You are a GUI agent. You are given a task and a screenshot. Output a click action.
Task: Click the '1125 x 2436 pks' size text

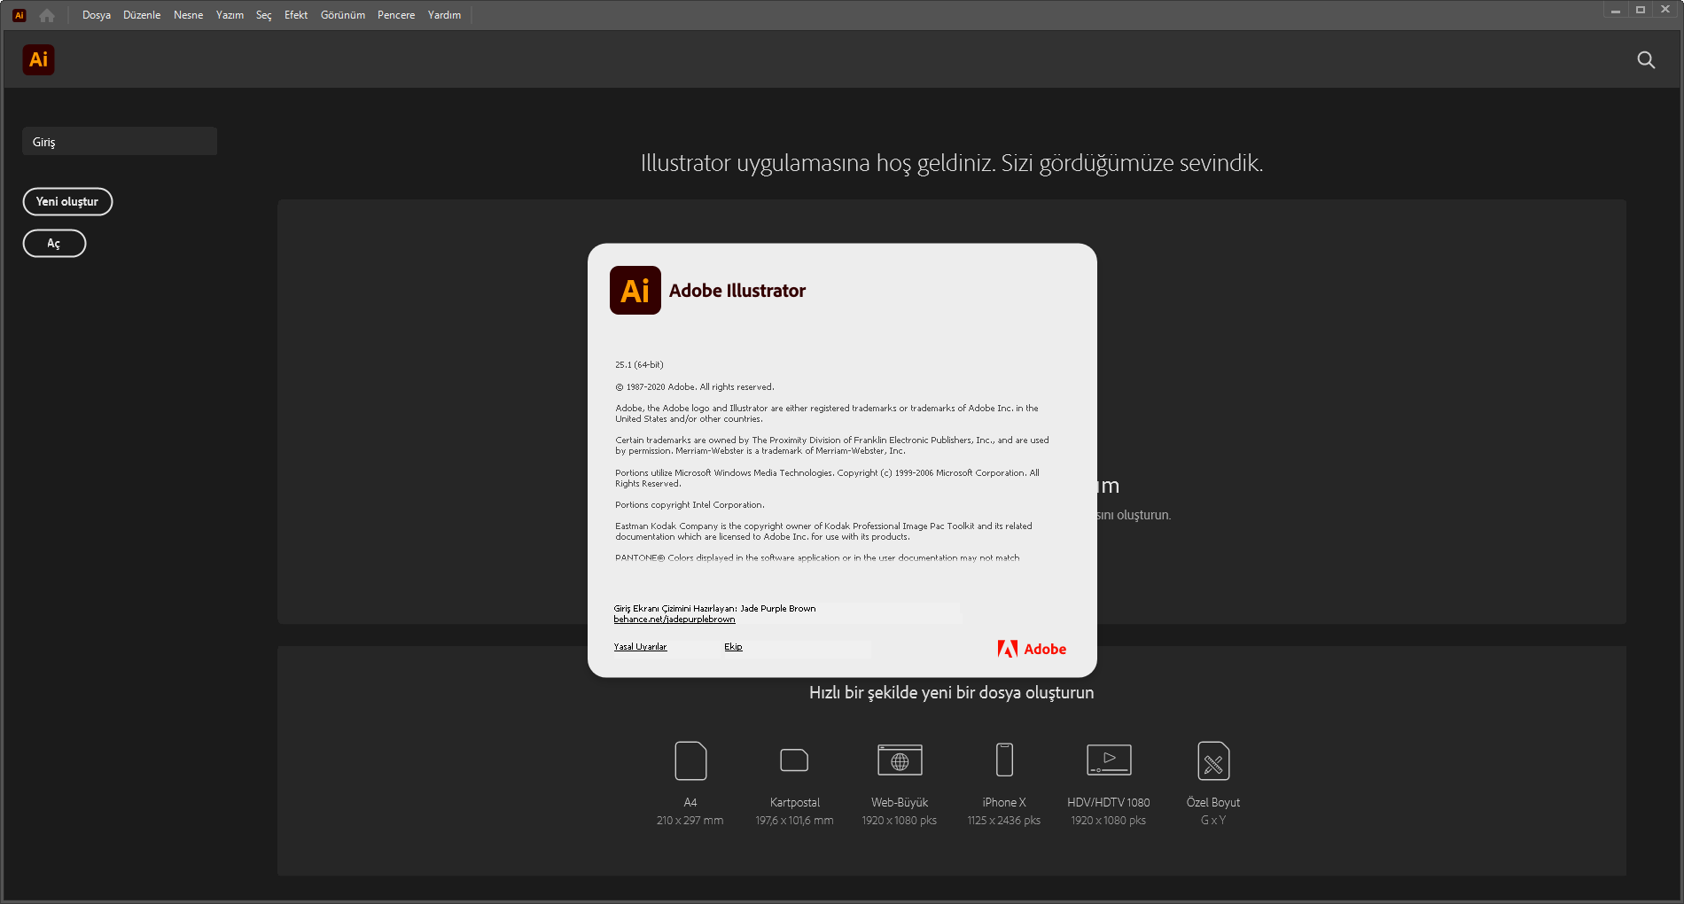[x=1004, y=821]
